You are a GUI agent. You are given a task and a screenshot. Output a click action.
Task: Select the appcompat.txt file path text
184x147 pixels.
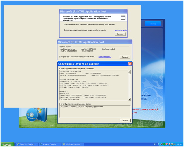[81, 107]
